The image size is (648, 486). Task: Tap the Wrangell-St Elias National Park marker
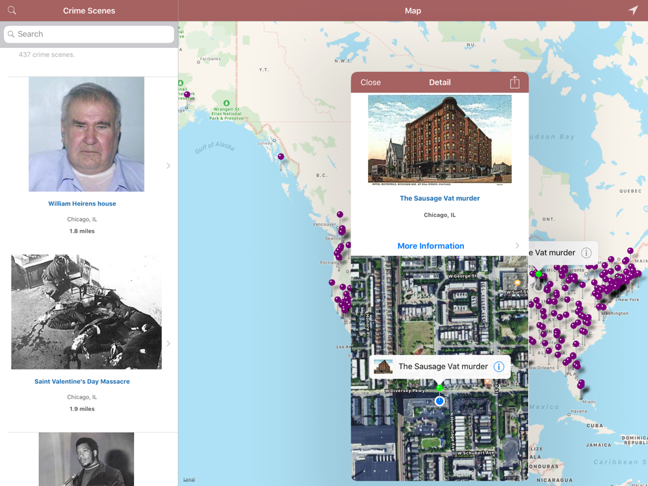click(x=226, y=103)
